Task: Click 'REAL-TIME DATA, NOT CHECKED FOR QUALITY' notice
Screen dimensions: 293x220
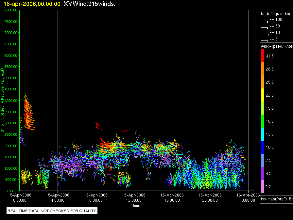Action: pyautogui.click(x=52, y=211)
